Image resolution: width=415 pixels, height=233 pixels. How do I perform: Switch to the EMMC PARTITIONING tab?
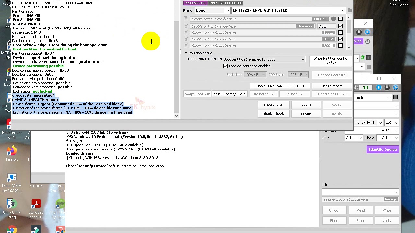point(226,3)
